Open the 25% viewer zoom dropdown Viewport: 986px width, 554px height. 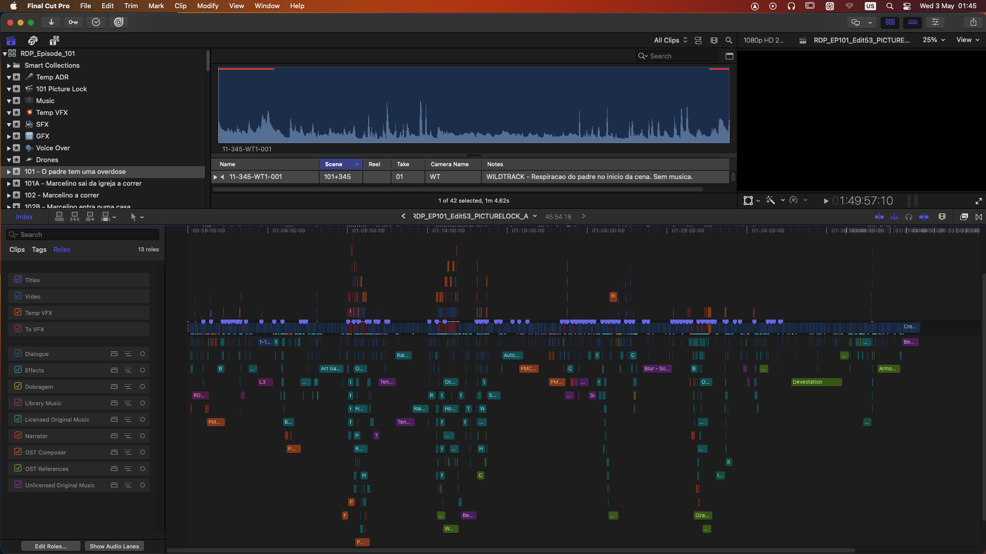click(x=934, y=40)
